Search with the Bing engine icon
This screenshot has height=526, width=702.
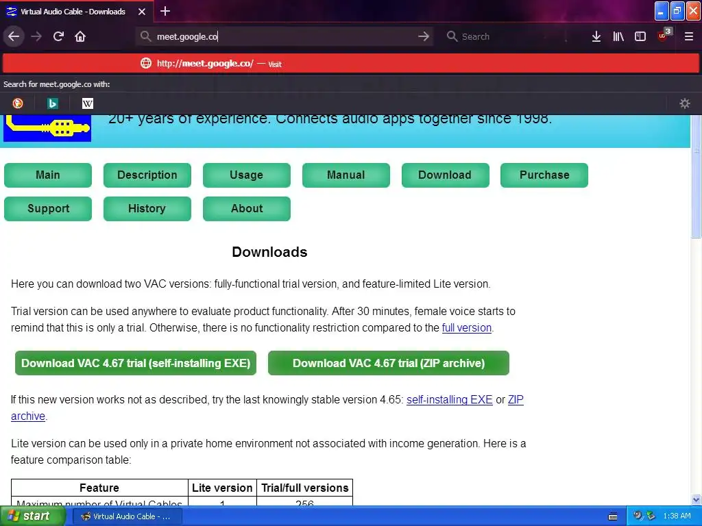[52, 104]
